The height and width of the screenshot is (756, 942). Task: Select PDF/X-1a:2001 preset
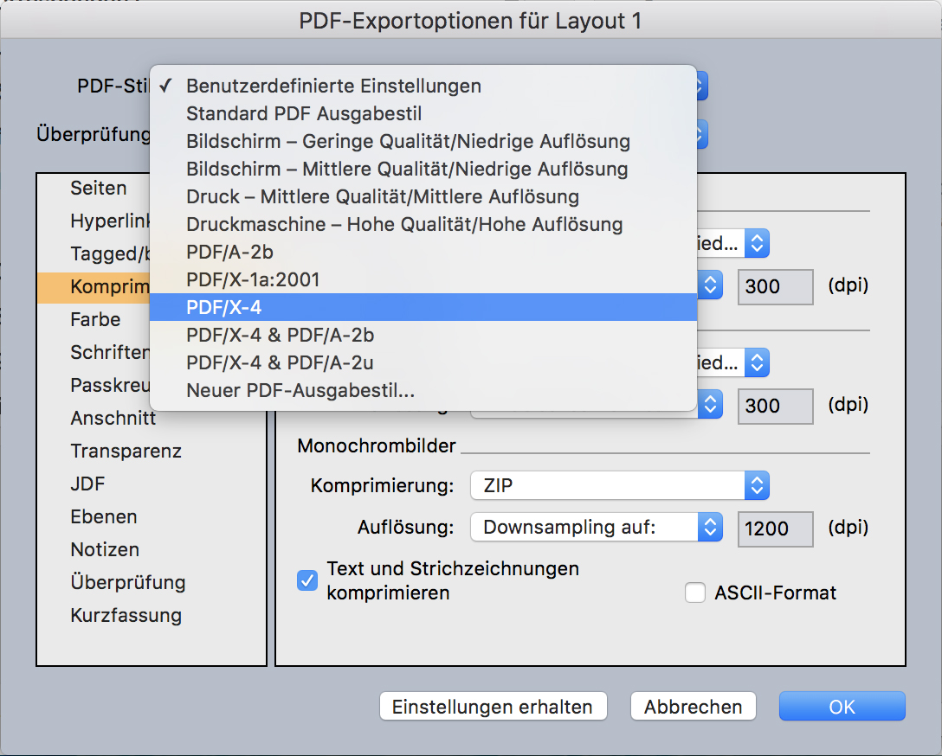coord(423,279)
